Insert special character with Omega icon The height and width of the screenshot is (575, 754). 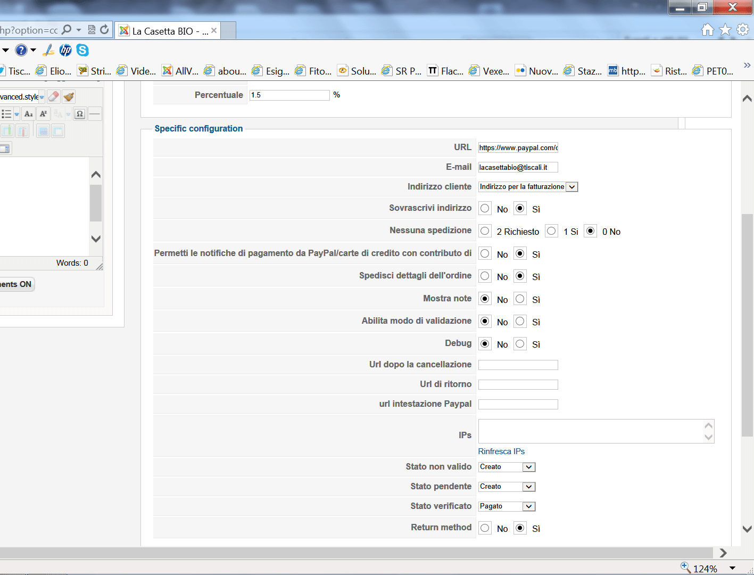pyautogui.click(x=80, y=114)
